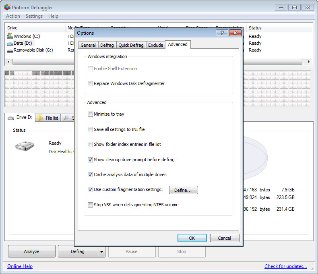Open the Action menu
This screenshot has width=318, height=274.
[x=13, y=16]
